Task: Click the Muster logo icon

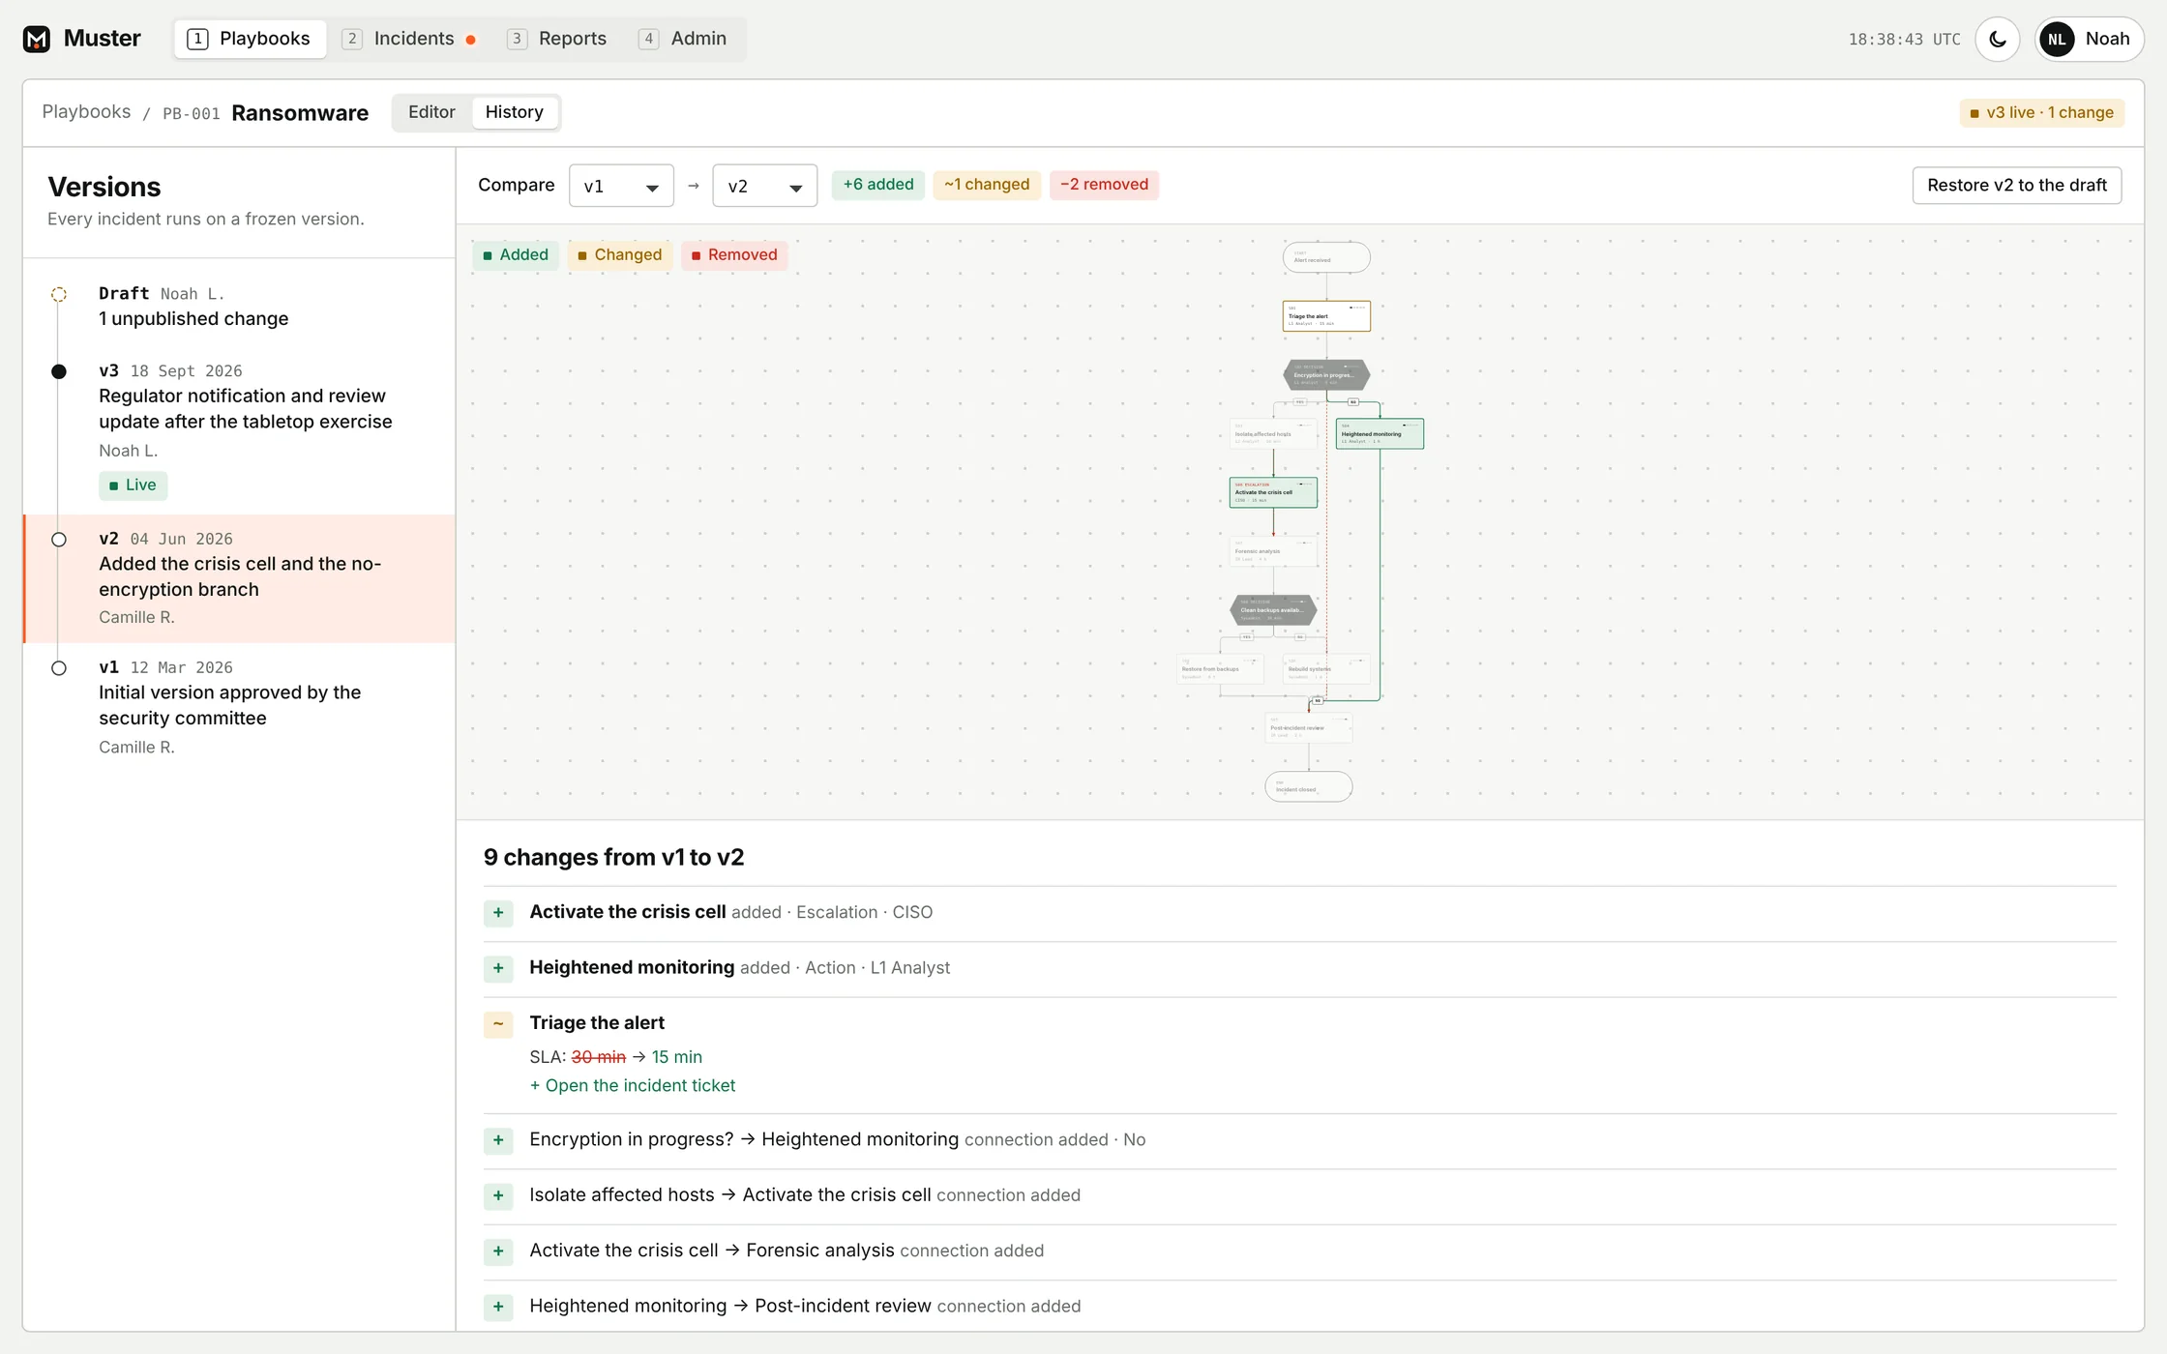Action: pos(37,39)
